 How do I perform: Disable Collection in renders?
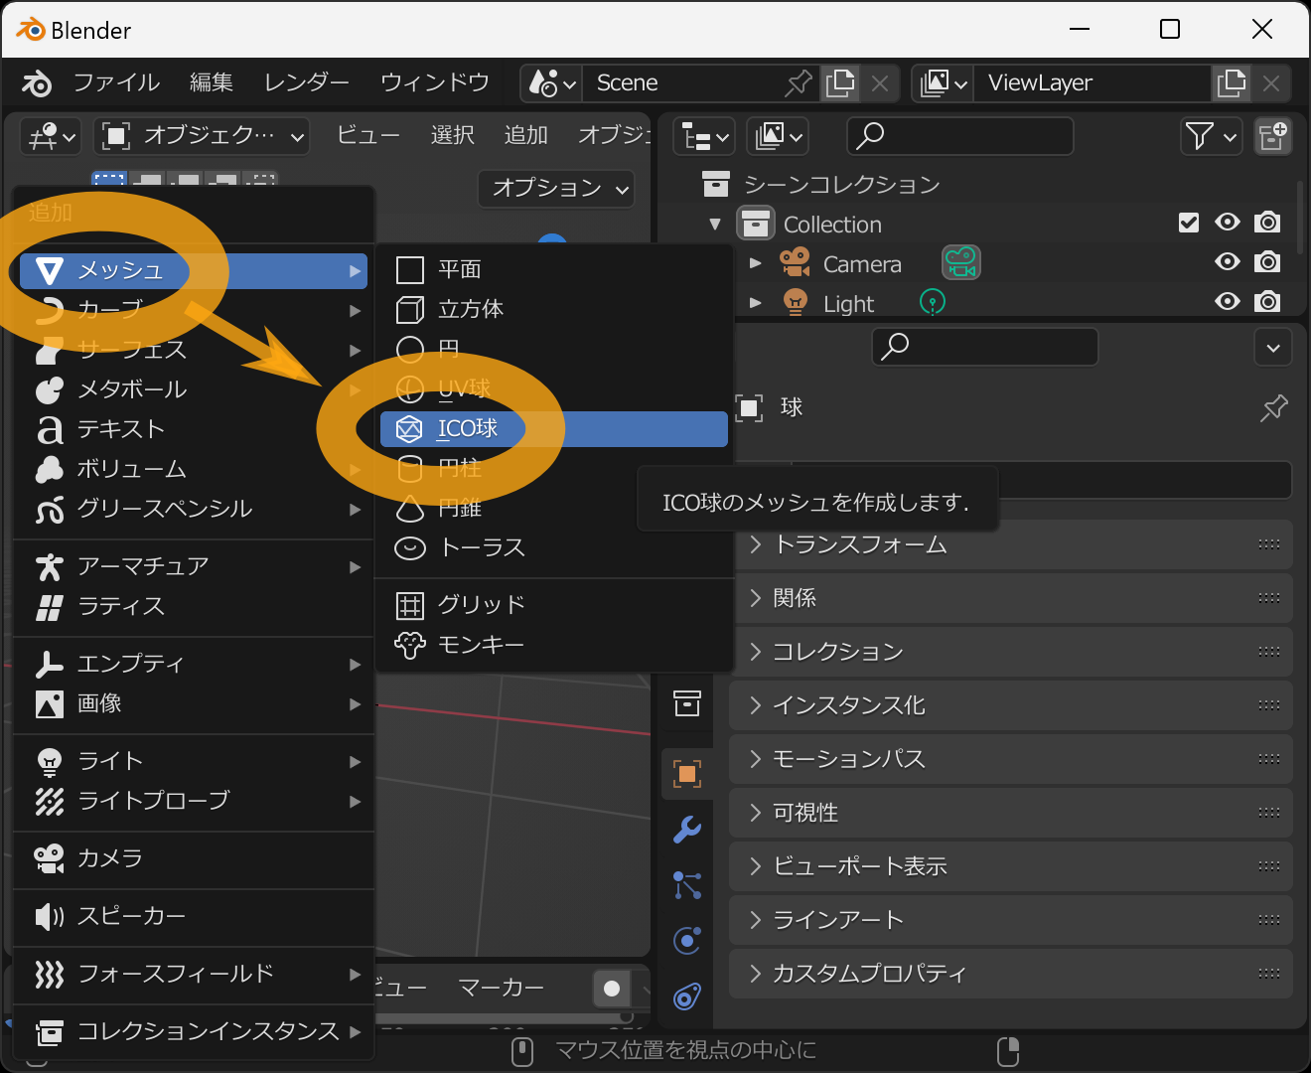(1267, 223)
